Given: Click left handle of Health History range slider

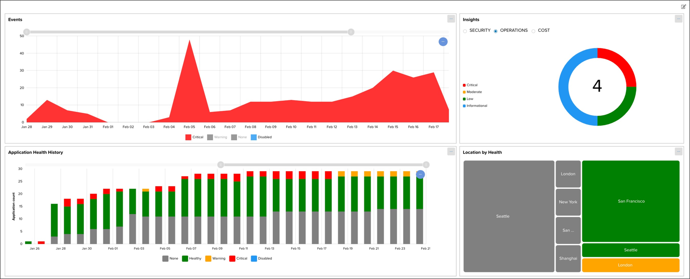Looking at the screenshot, I should pos(221,165).
